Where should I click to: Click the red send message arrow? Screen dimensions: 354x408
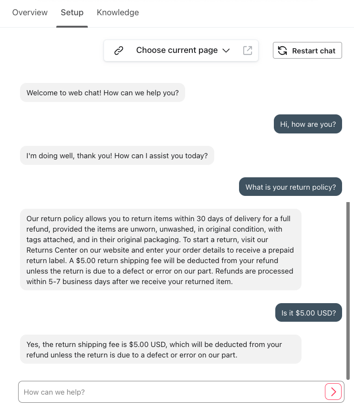(x=333, y=391)
